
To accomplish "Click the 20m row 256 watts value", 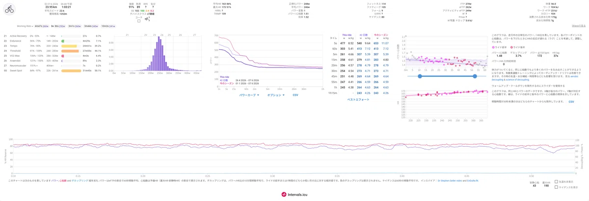I will (343, 66).
